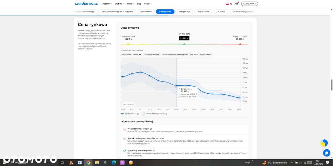Open the Pomoc help page

147,4
